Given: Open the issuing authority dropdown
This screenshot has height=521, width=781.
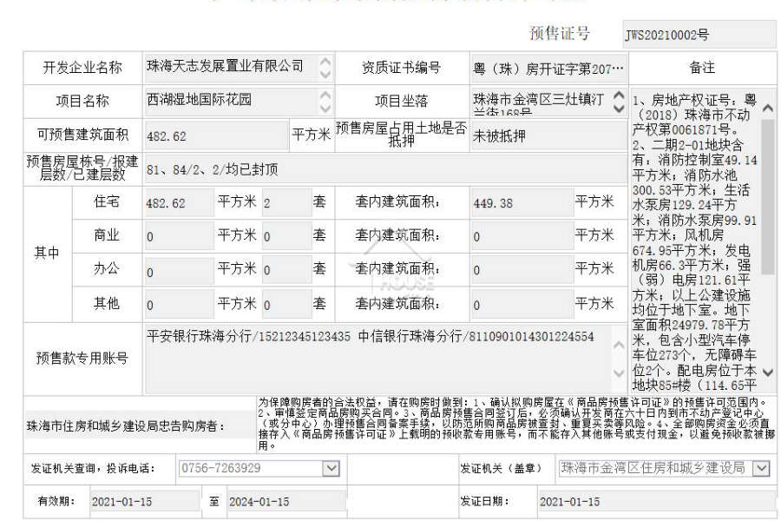Looking at the screenshot, I should point(760,468).
